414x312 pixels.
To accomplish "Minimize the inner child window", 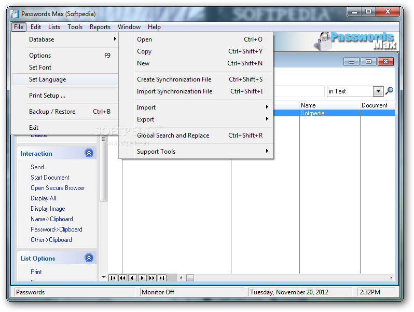I will tap(351, 62).
